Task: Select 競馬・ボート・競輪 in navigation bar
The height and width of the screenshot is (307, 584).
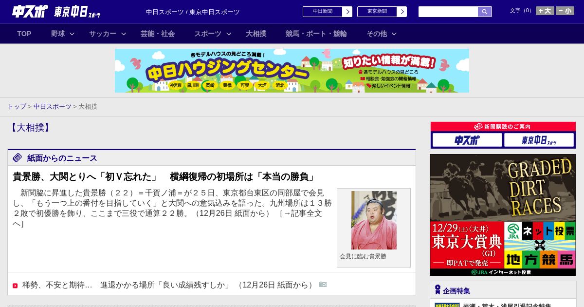Action: tap(316, 34)
